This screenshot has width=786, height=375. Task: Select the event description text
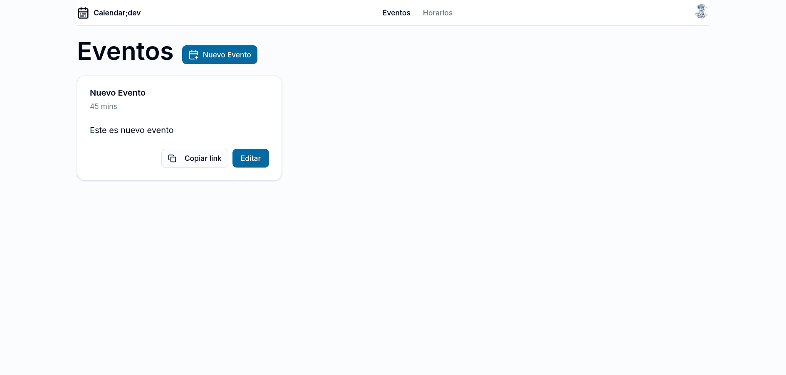click(131, 130)
